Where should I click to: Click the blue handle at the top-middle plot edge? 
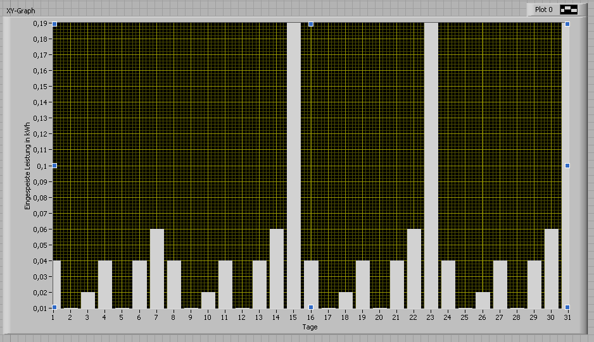[311, 24]
